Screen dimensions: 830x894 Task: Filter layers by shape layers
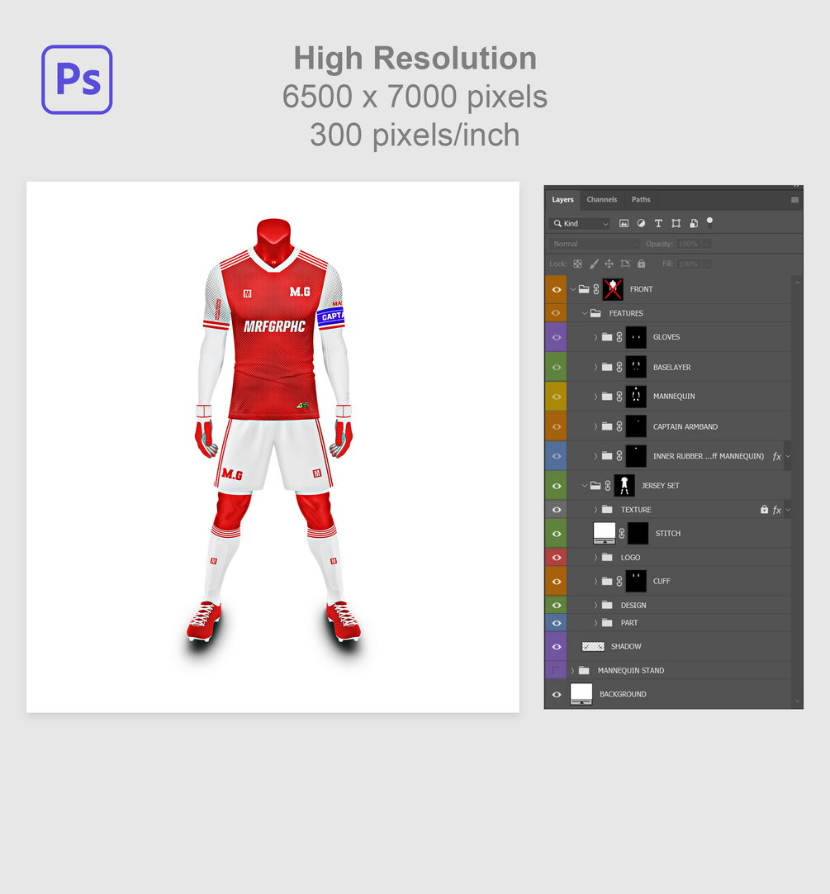point(676,223)
